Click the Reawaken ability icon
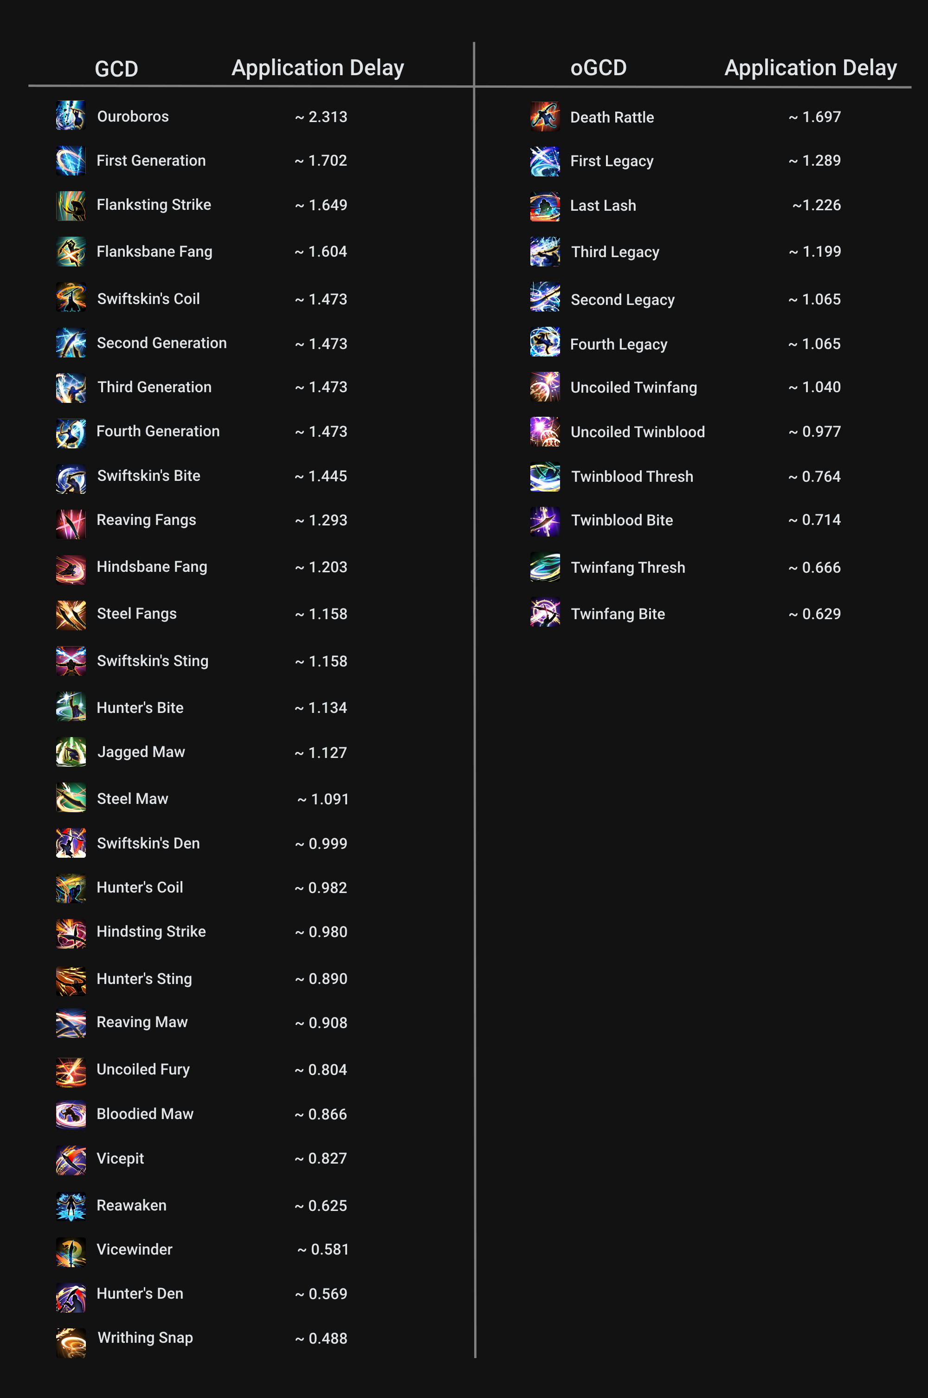The width and height of the screenshot is (928, 1398). click(71, 1206)
